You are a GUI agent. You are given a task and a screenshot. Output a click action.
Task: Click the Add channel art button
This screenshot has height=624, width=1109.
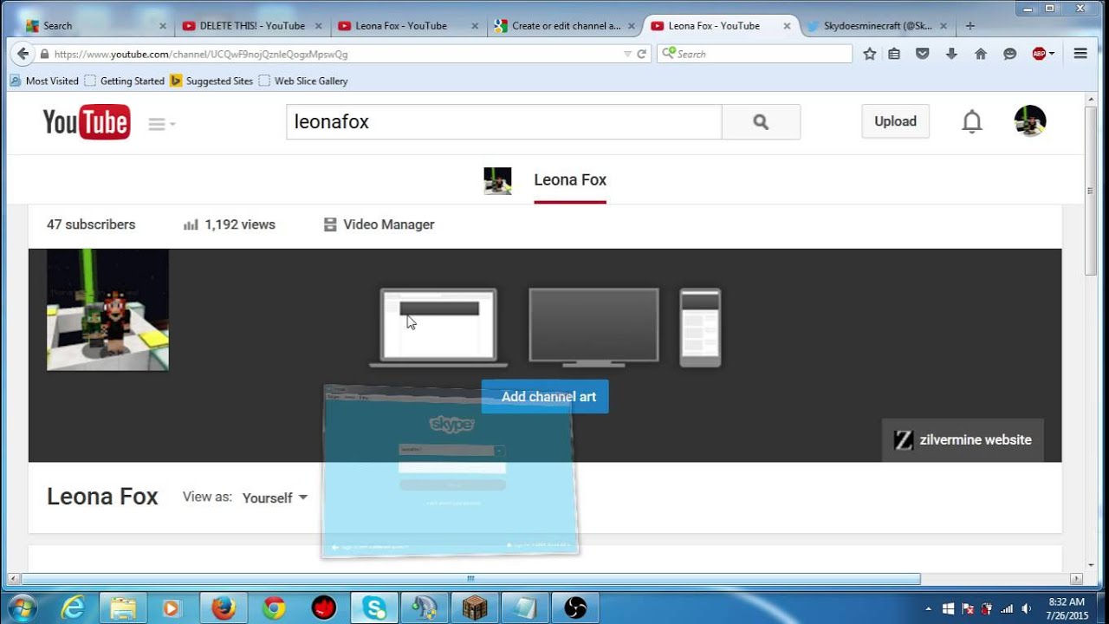[x=545, y=397]
